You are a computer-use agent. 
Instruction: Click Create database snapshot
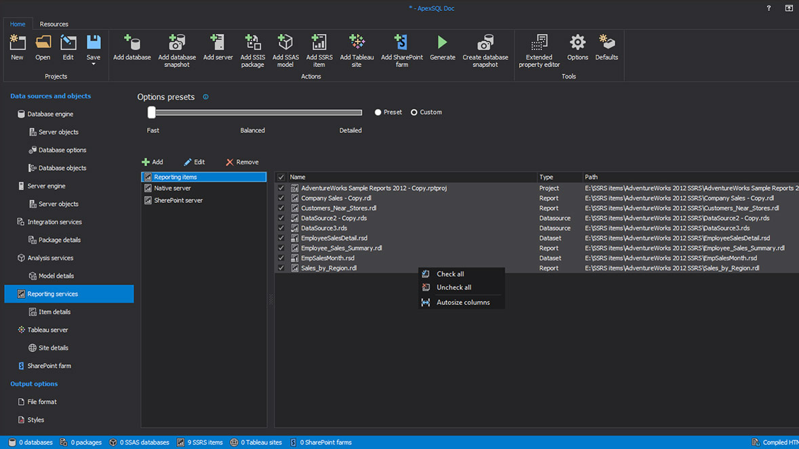point(485,50)
